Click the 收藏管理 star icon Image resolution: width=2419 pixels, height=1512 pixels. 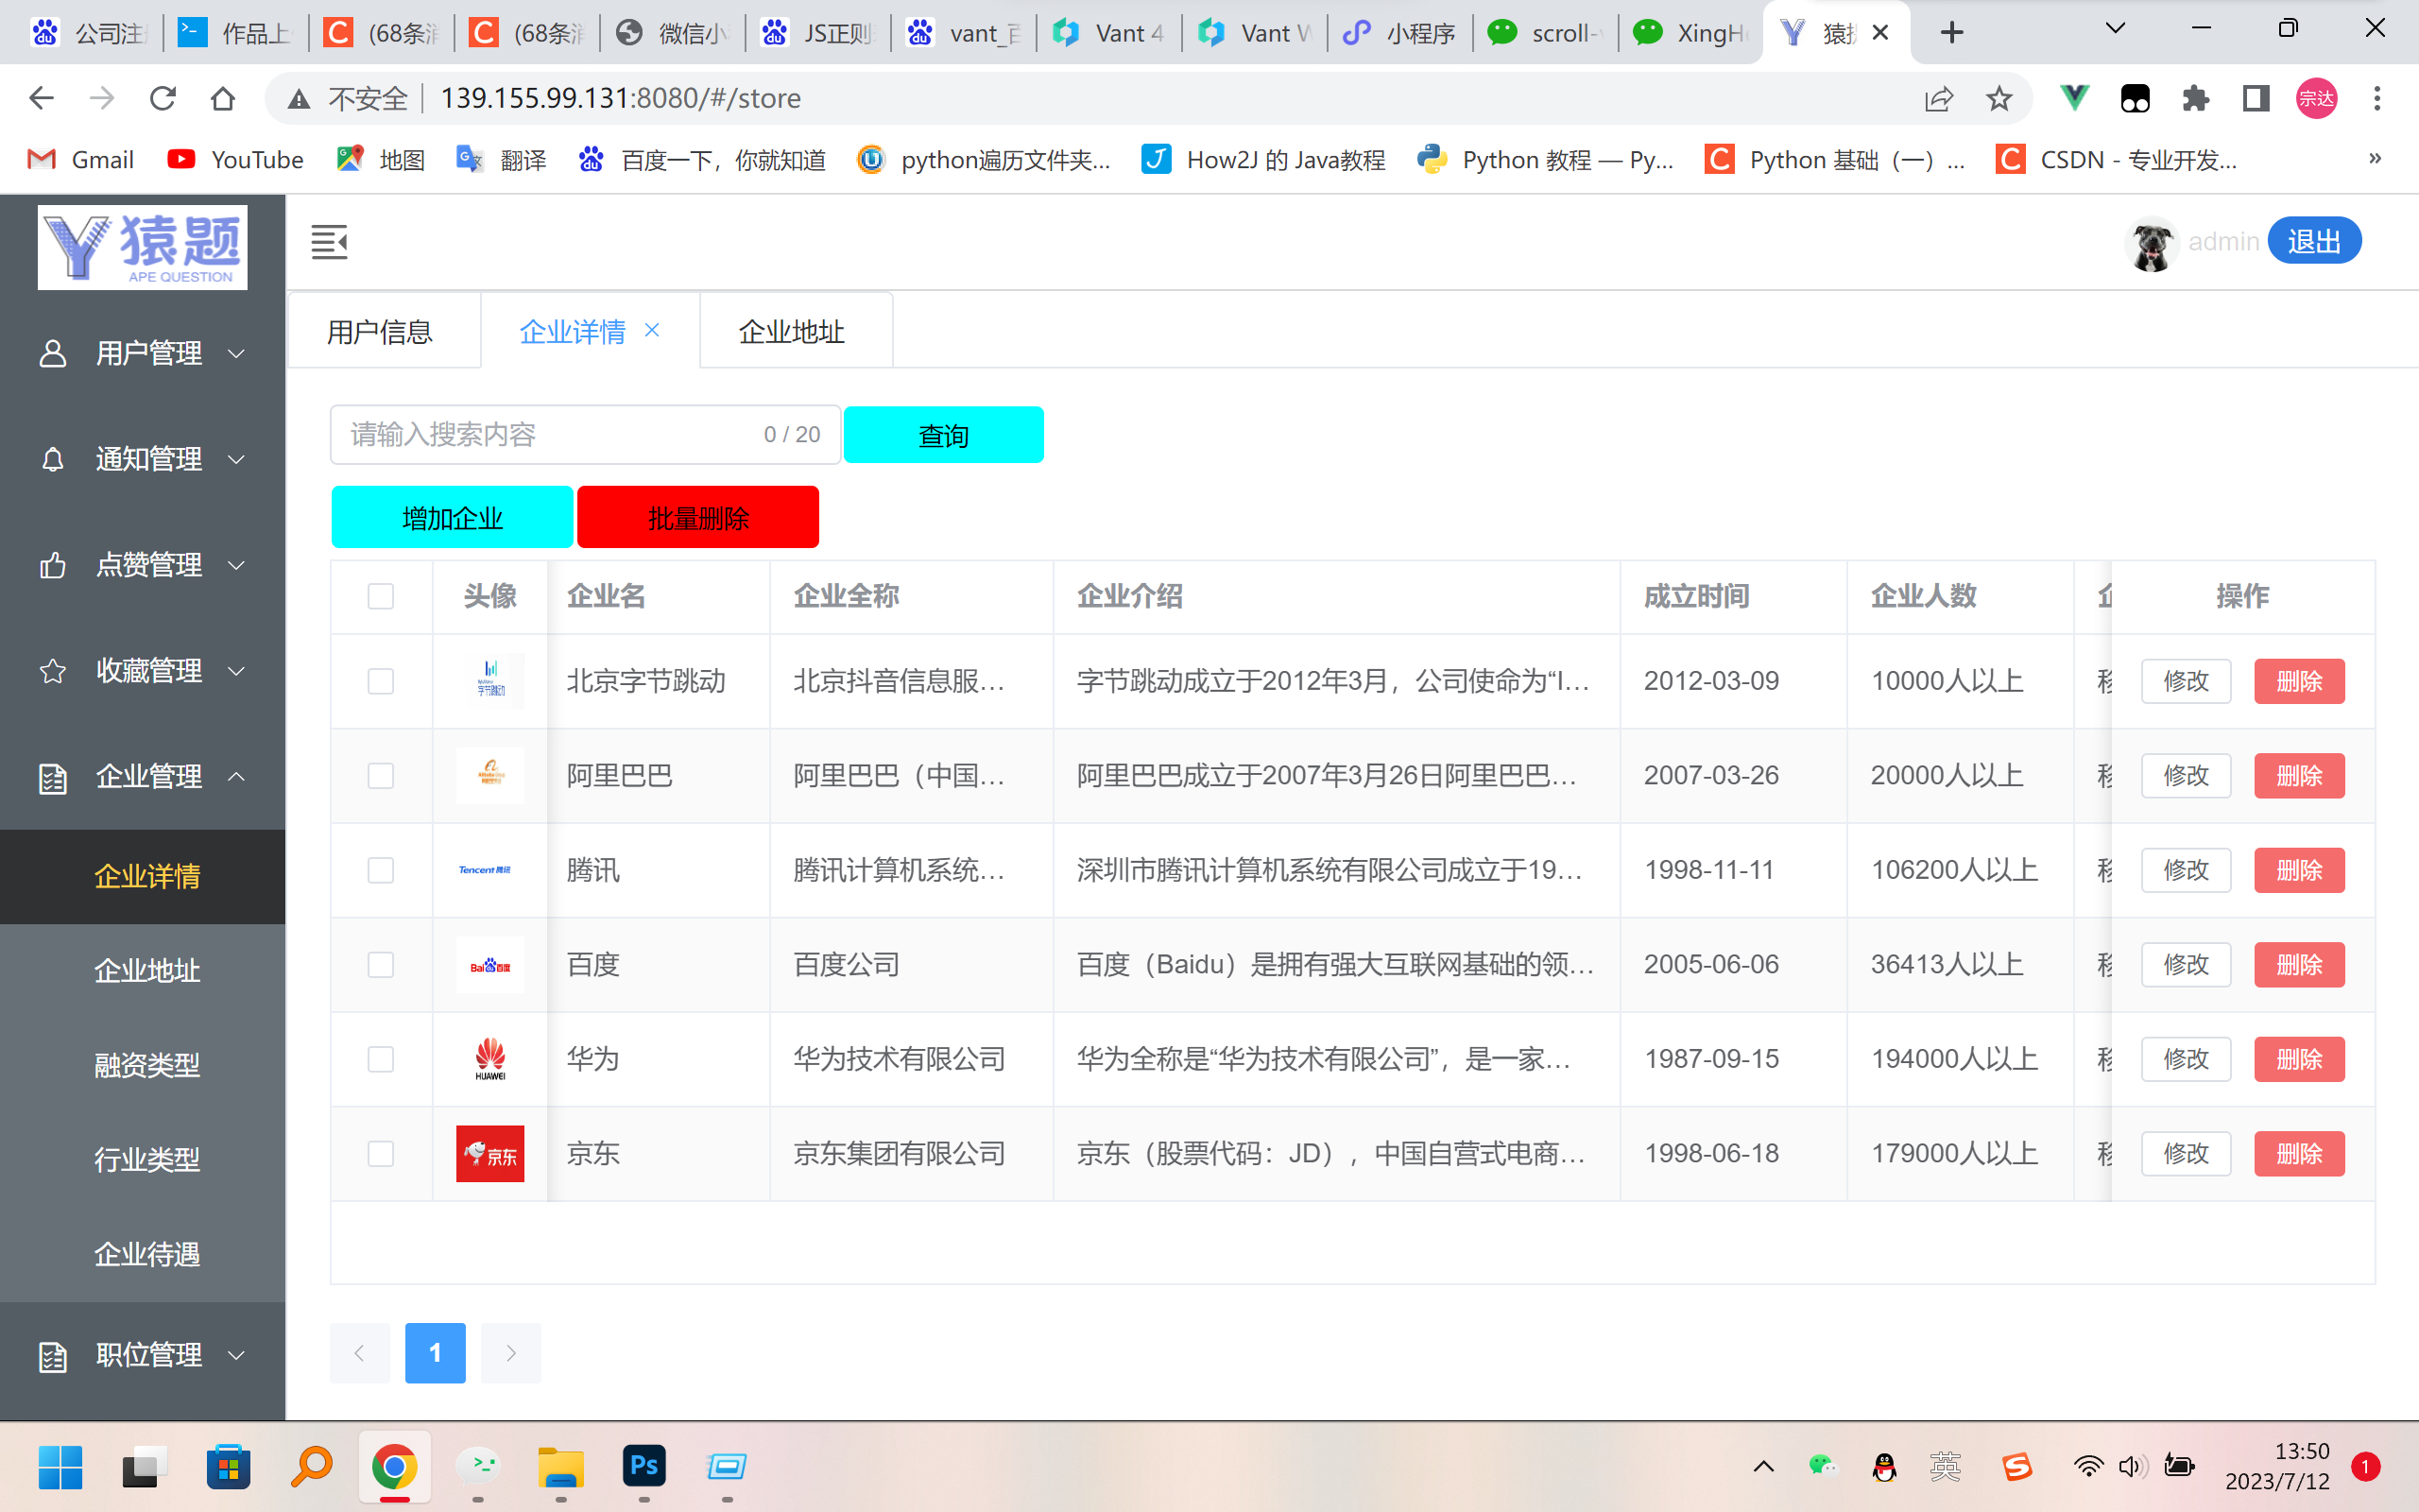tap(53, 671)
